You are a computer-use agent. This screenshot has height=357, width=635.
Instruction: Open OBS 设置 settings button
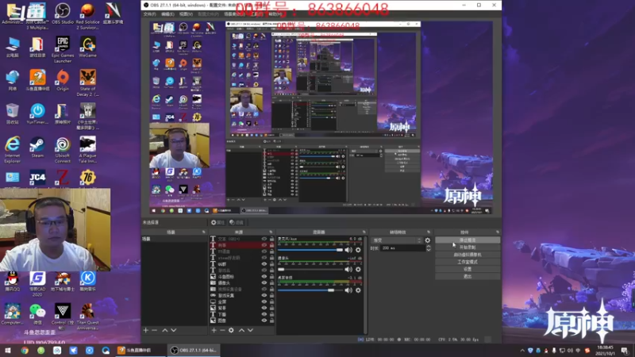(x=468, y=269)
